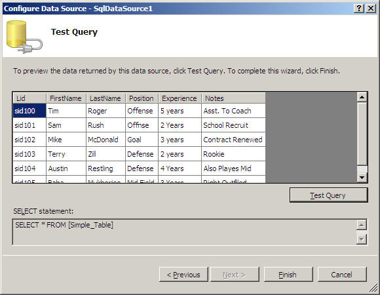The width and height of the screenshot is (380, 295).
Task: Select the sid100 cell
Action: (x=29, y=111)
